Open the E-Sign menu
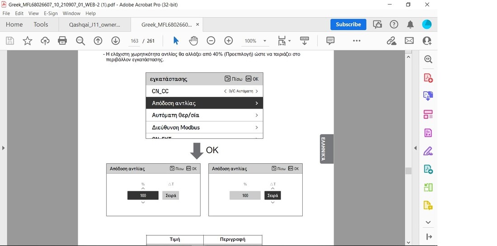The image size is (497, 246). (51, 14)
